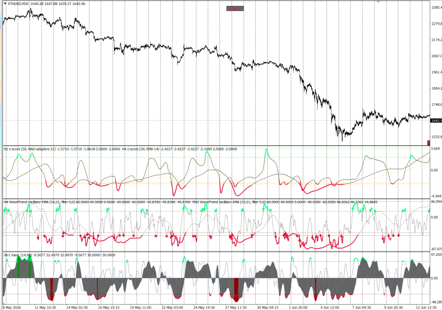Click the '19 May 11:00' time axis label
This screenshot has width=442, height=310.
[140, 308]
